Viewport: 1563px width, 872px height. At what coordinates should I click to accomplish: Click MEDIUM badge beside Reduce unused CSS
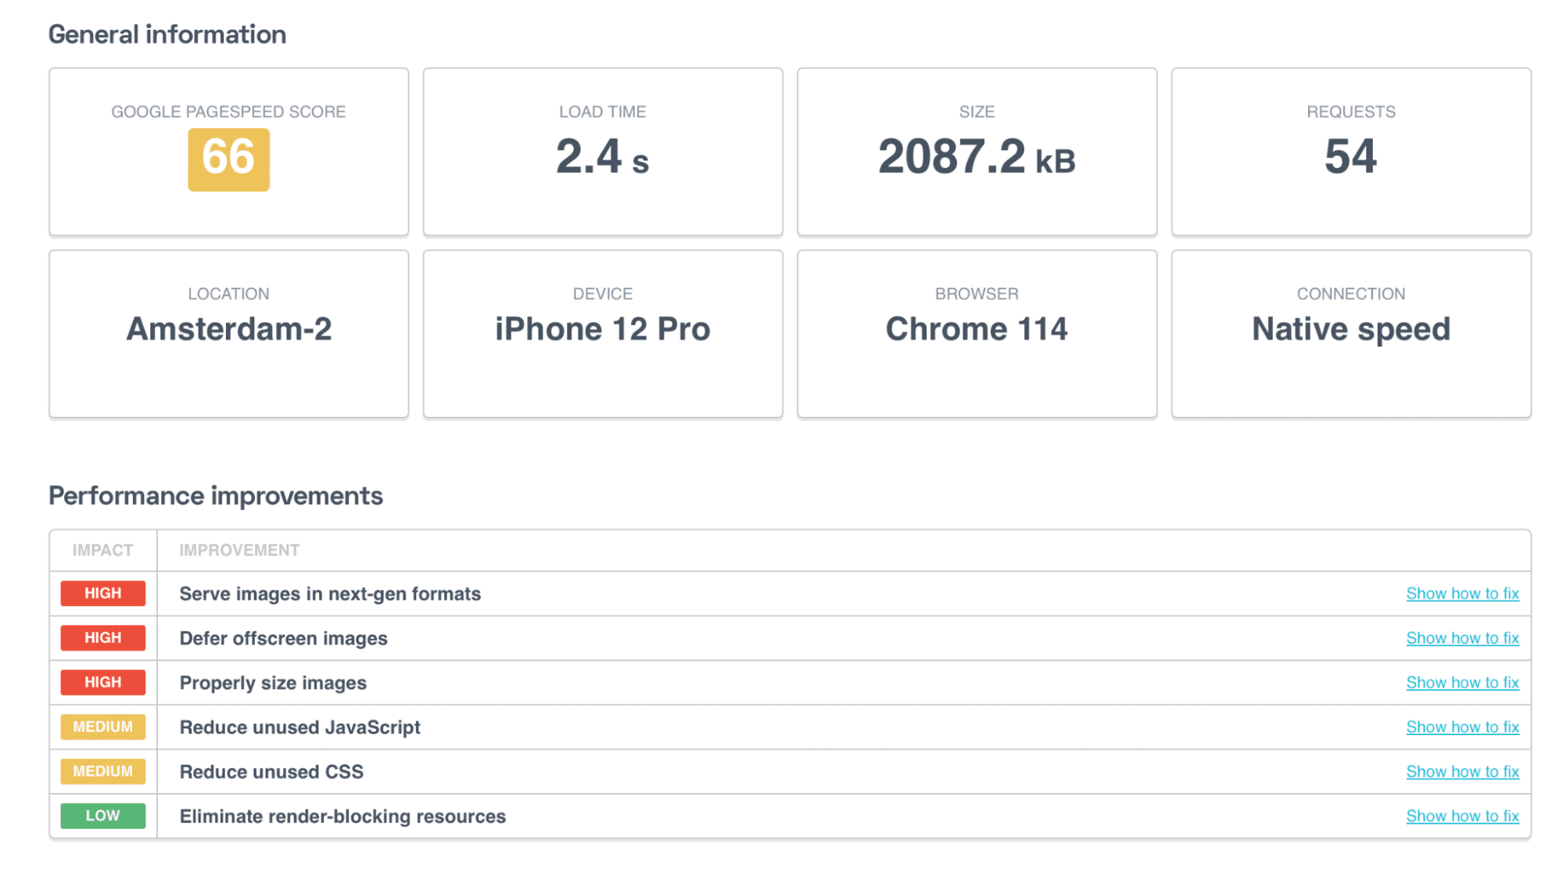(x=103, y=772)
